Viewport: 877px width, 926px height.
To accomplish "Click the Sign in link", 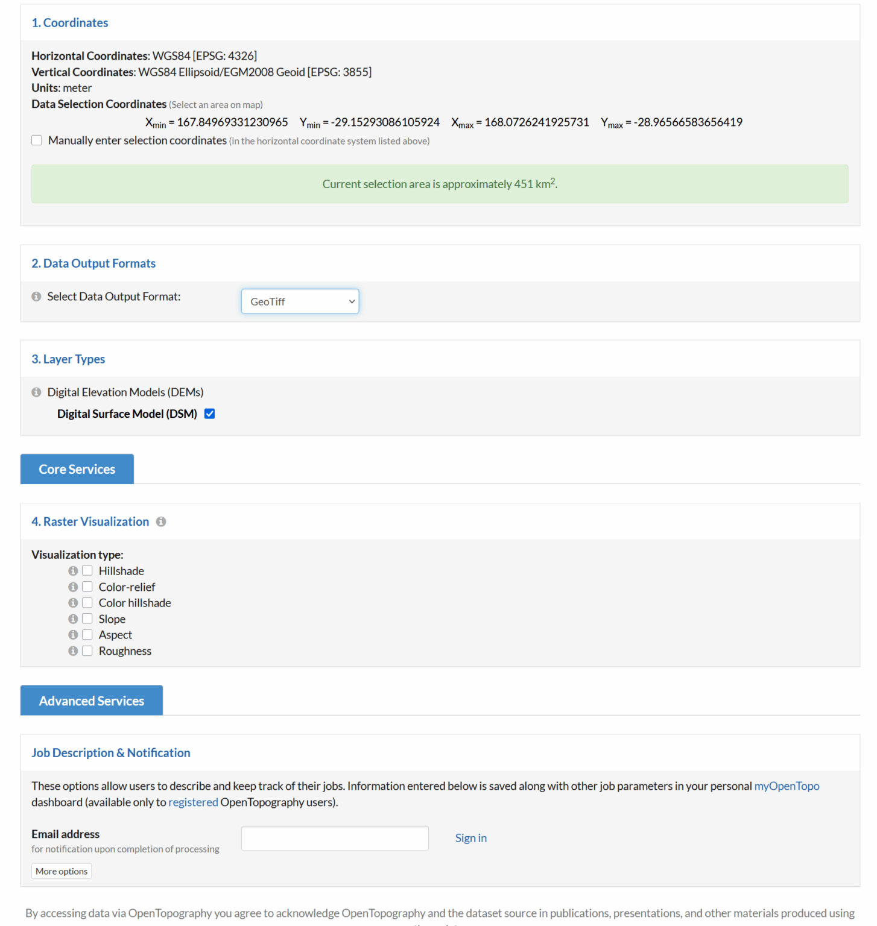I will [x=470, y=838].
